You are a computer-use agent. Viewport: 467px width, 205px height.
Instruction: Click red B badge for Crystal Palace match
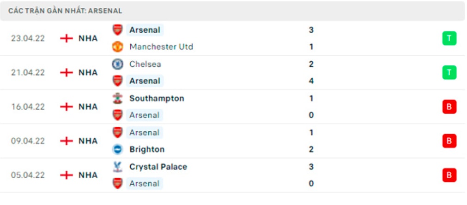point(449,175)
